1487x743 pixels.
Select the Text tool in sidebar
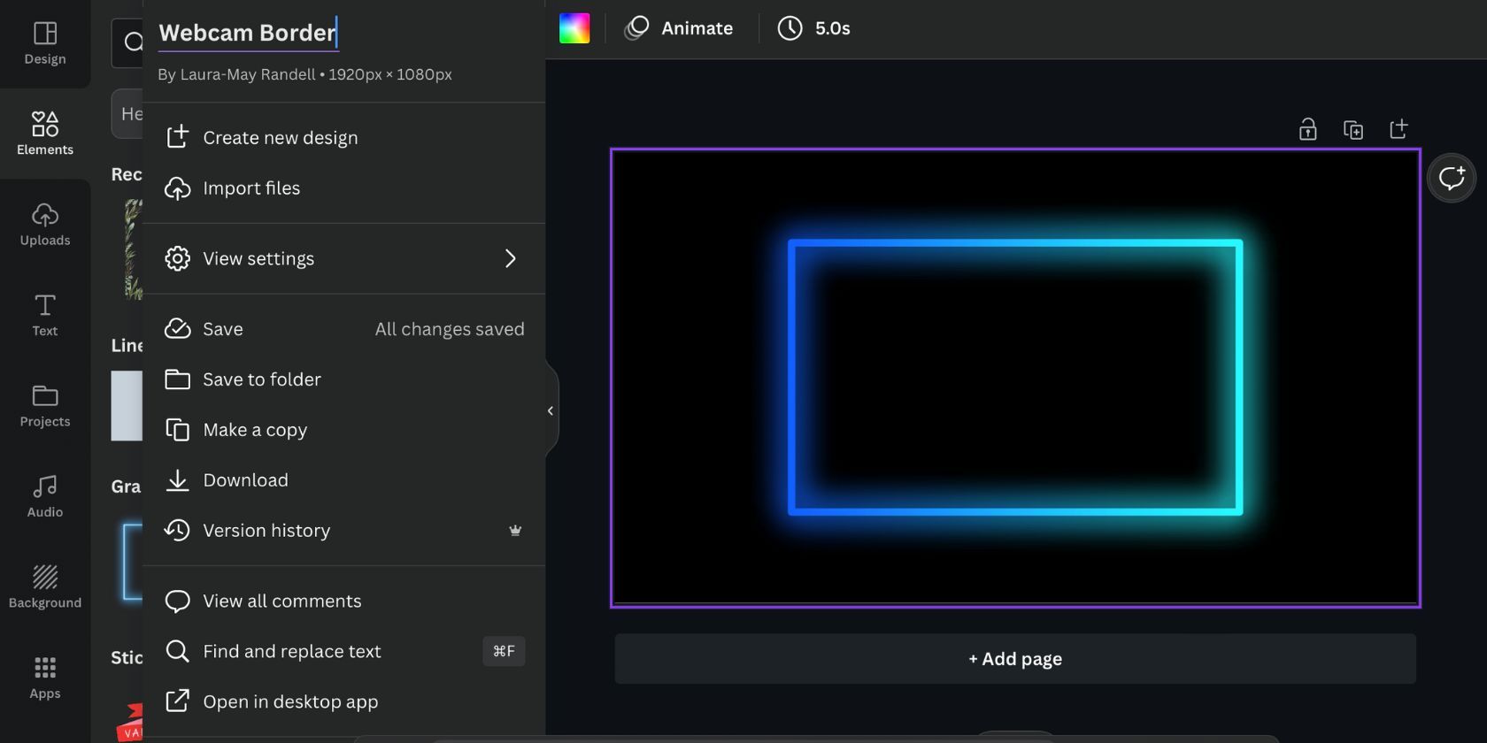coord(44,316)
